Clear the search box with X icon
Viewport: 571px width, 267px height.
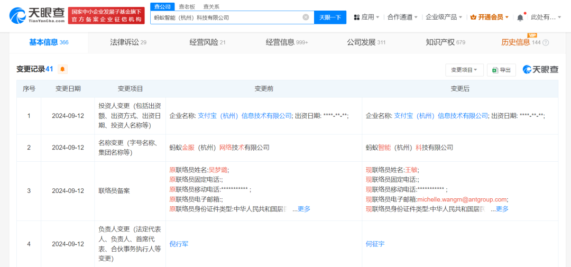click(x=306, y=17)
